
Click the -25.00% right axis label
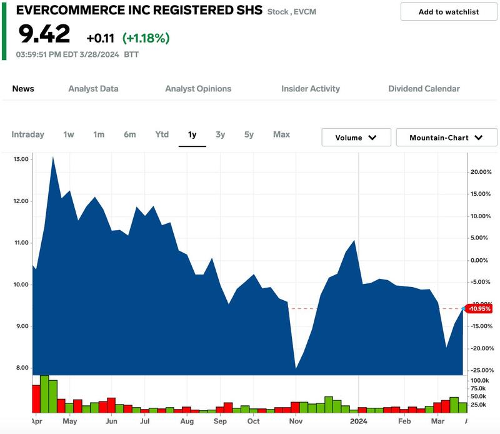482,370
